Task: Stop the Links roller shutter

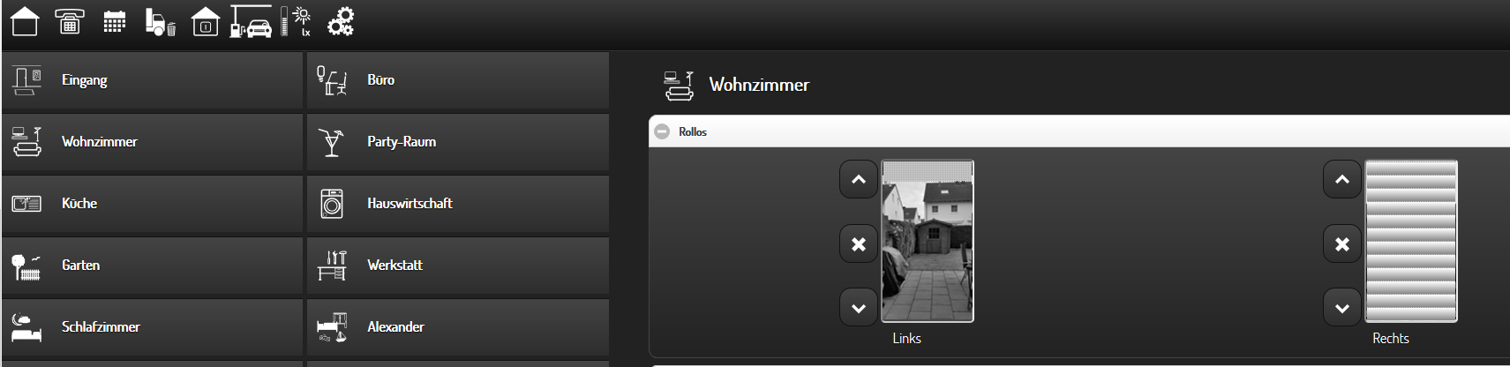Action: click(859, 243)
